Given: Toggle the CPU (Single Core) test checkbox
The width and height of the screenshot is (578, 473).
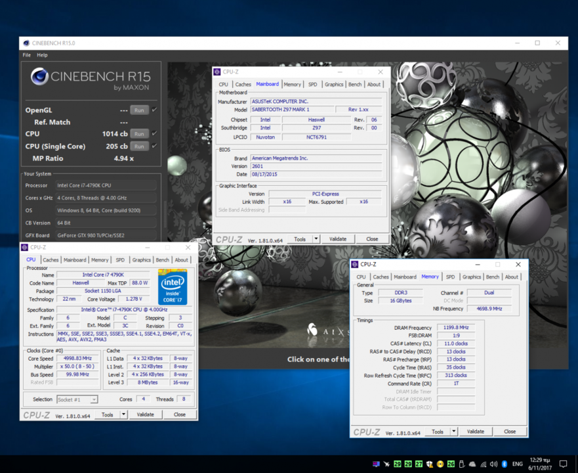Looking at the screenshot, I should coord(154,146).
